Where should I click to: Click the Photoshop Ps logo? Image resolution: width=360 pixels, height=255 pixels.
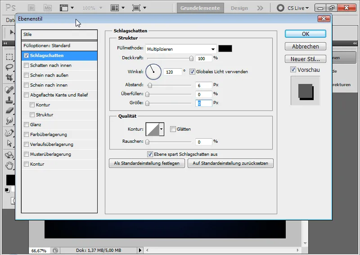10,8
